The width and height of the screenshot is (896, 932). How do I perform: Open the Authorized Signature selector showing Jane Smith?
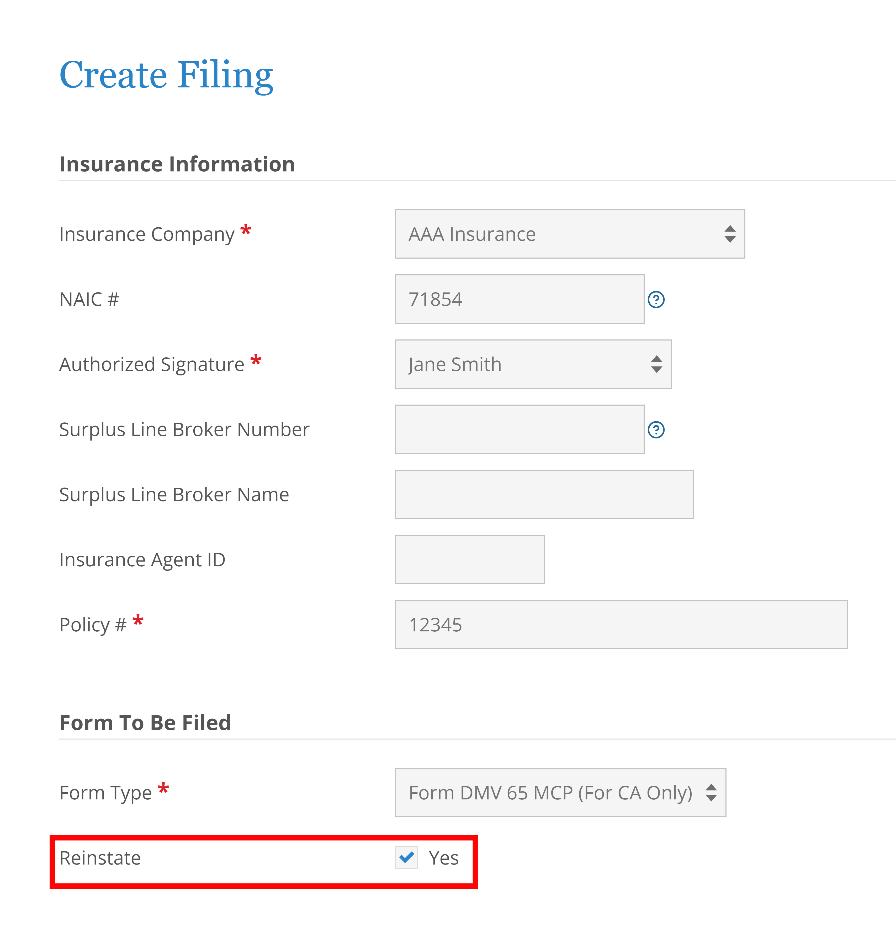532,365
